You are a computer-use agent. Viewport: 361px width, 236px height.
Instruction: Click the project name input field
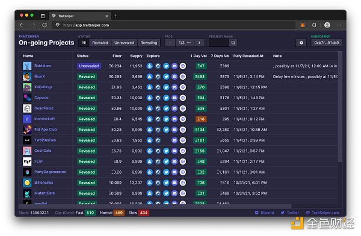(219, 43)
